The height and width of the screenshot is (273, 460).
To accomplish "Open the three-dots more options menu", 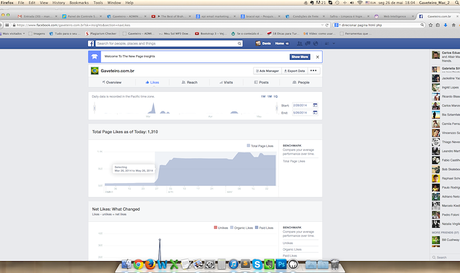I will tap(313, 71).
